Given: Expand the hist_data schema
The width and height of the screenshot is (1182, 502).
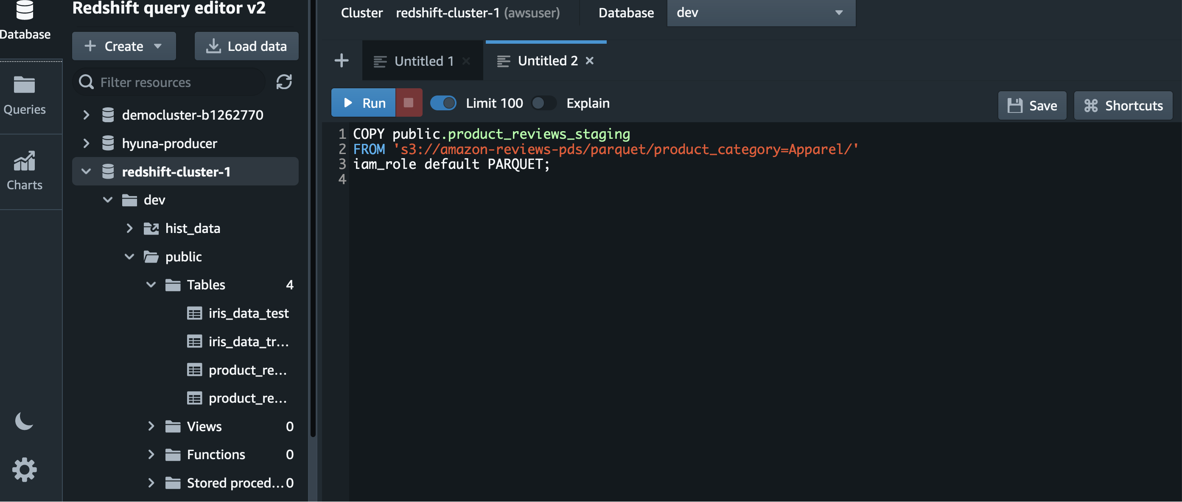Looking at the screenshot, I should [129, 228].
